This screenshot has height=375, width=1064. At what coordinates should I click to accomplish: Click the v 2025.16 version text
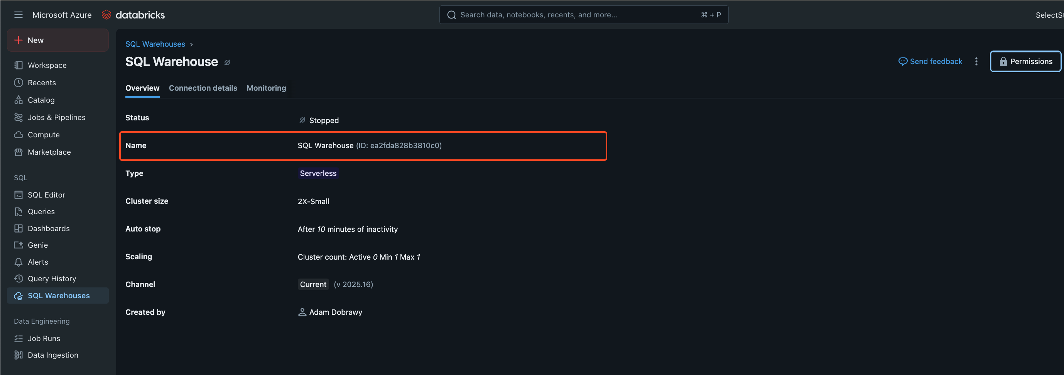(353, 285)
